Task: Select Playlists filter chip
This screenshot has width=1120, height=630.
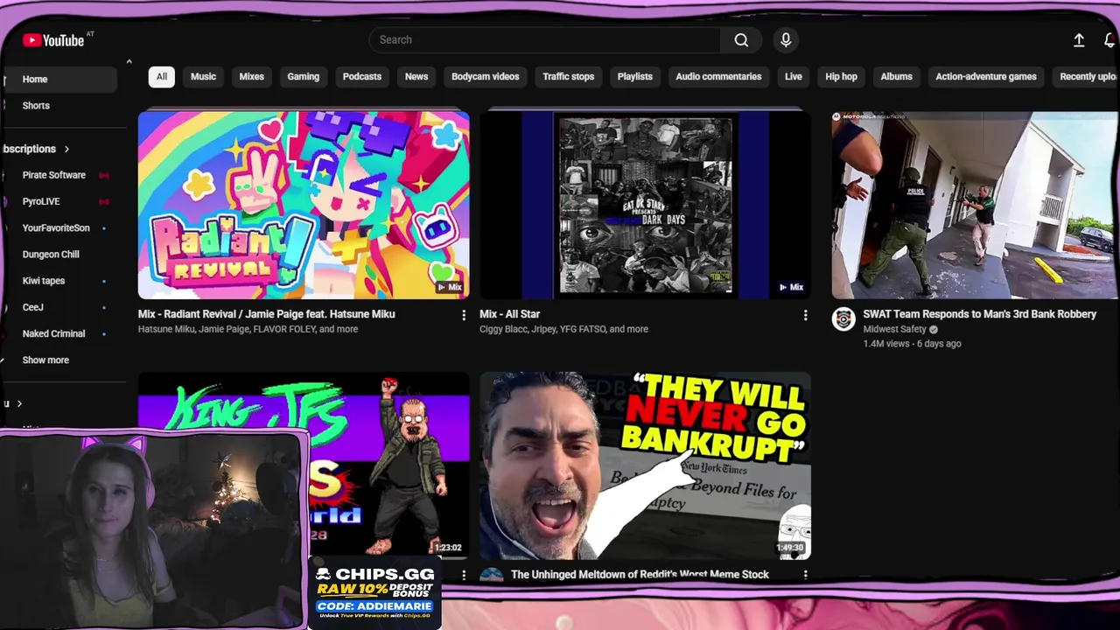Action: point(634,76)
